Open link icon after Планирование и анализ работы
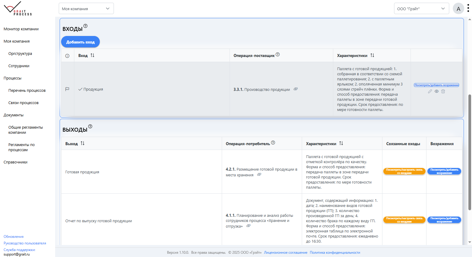This screenshot has height=257, width=472. pyautogui.click(x=248, y=226)
